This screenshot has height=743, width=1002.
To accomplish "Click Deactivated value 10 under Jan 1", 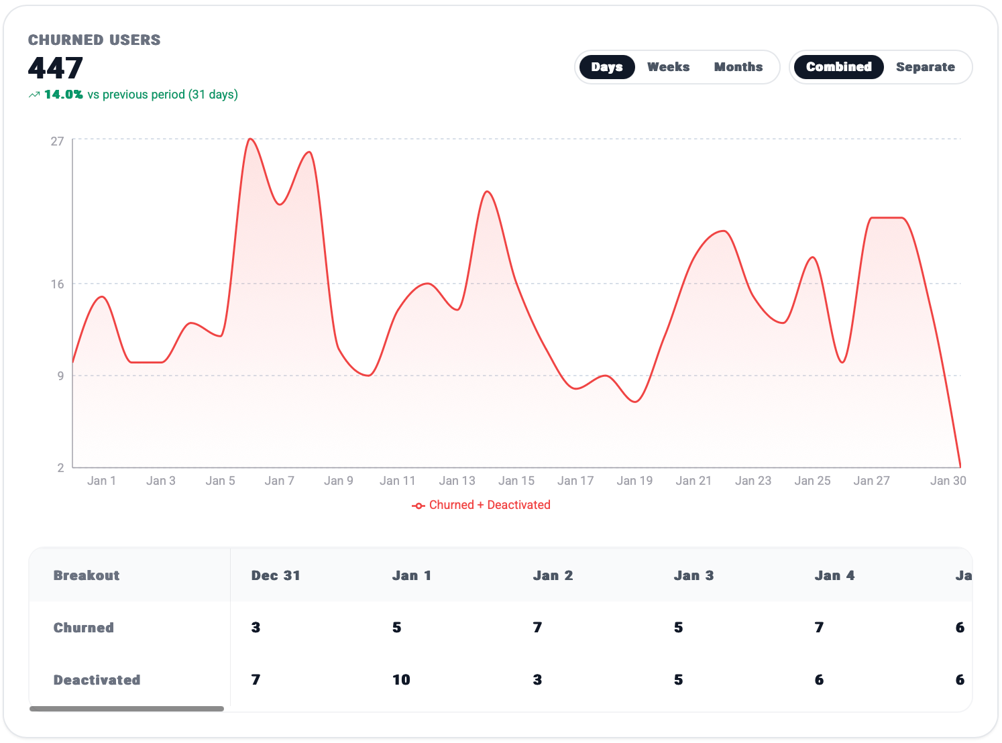I will tap(401, 680).
